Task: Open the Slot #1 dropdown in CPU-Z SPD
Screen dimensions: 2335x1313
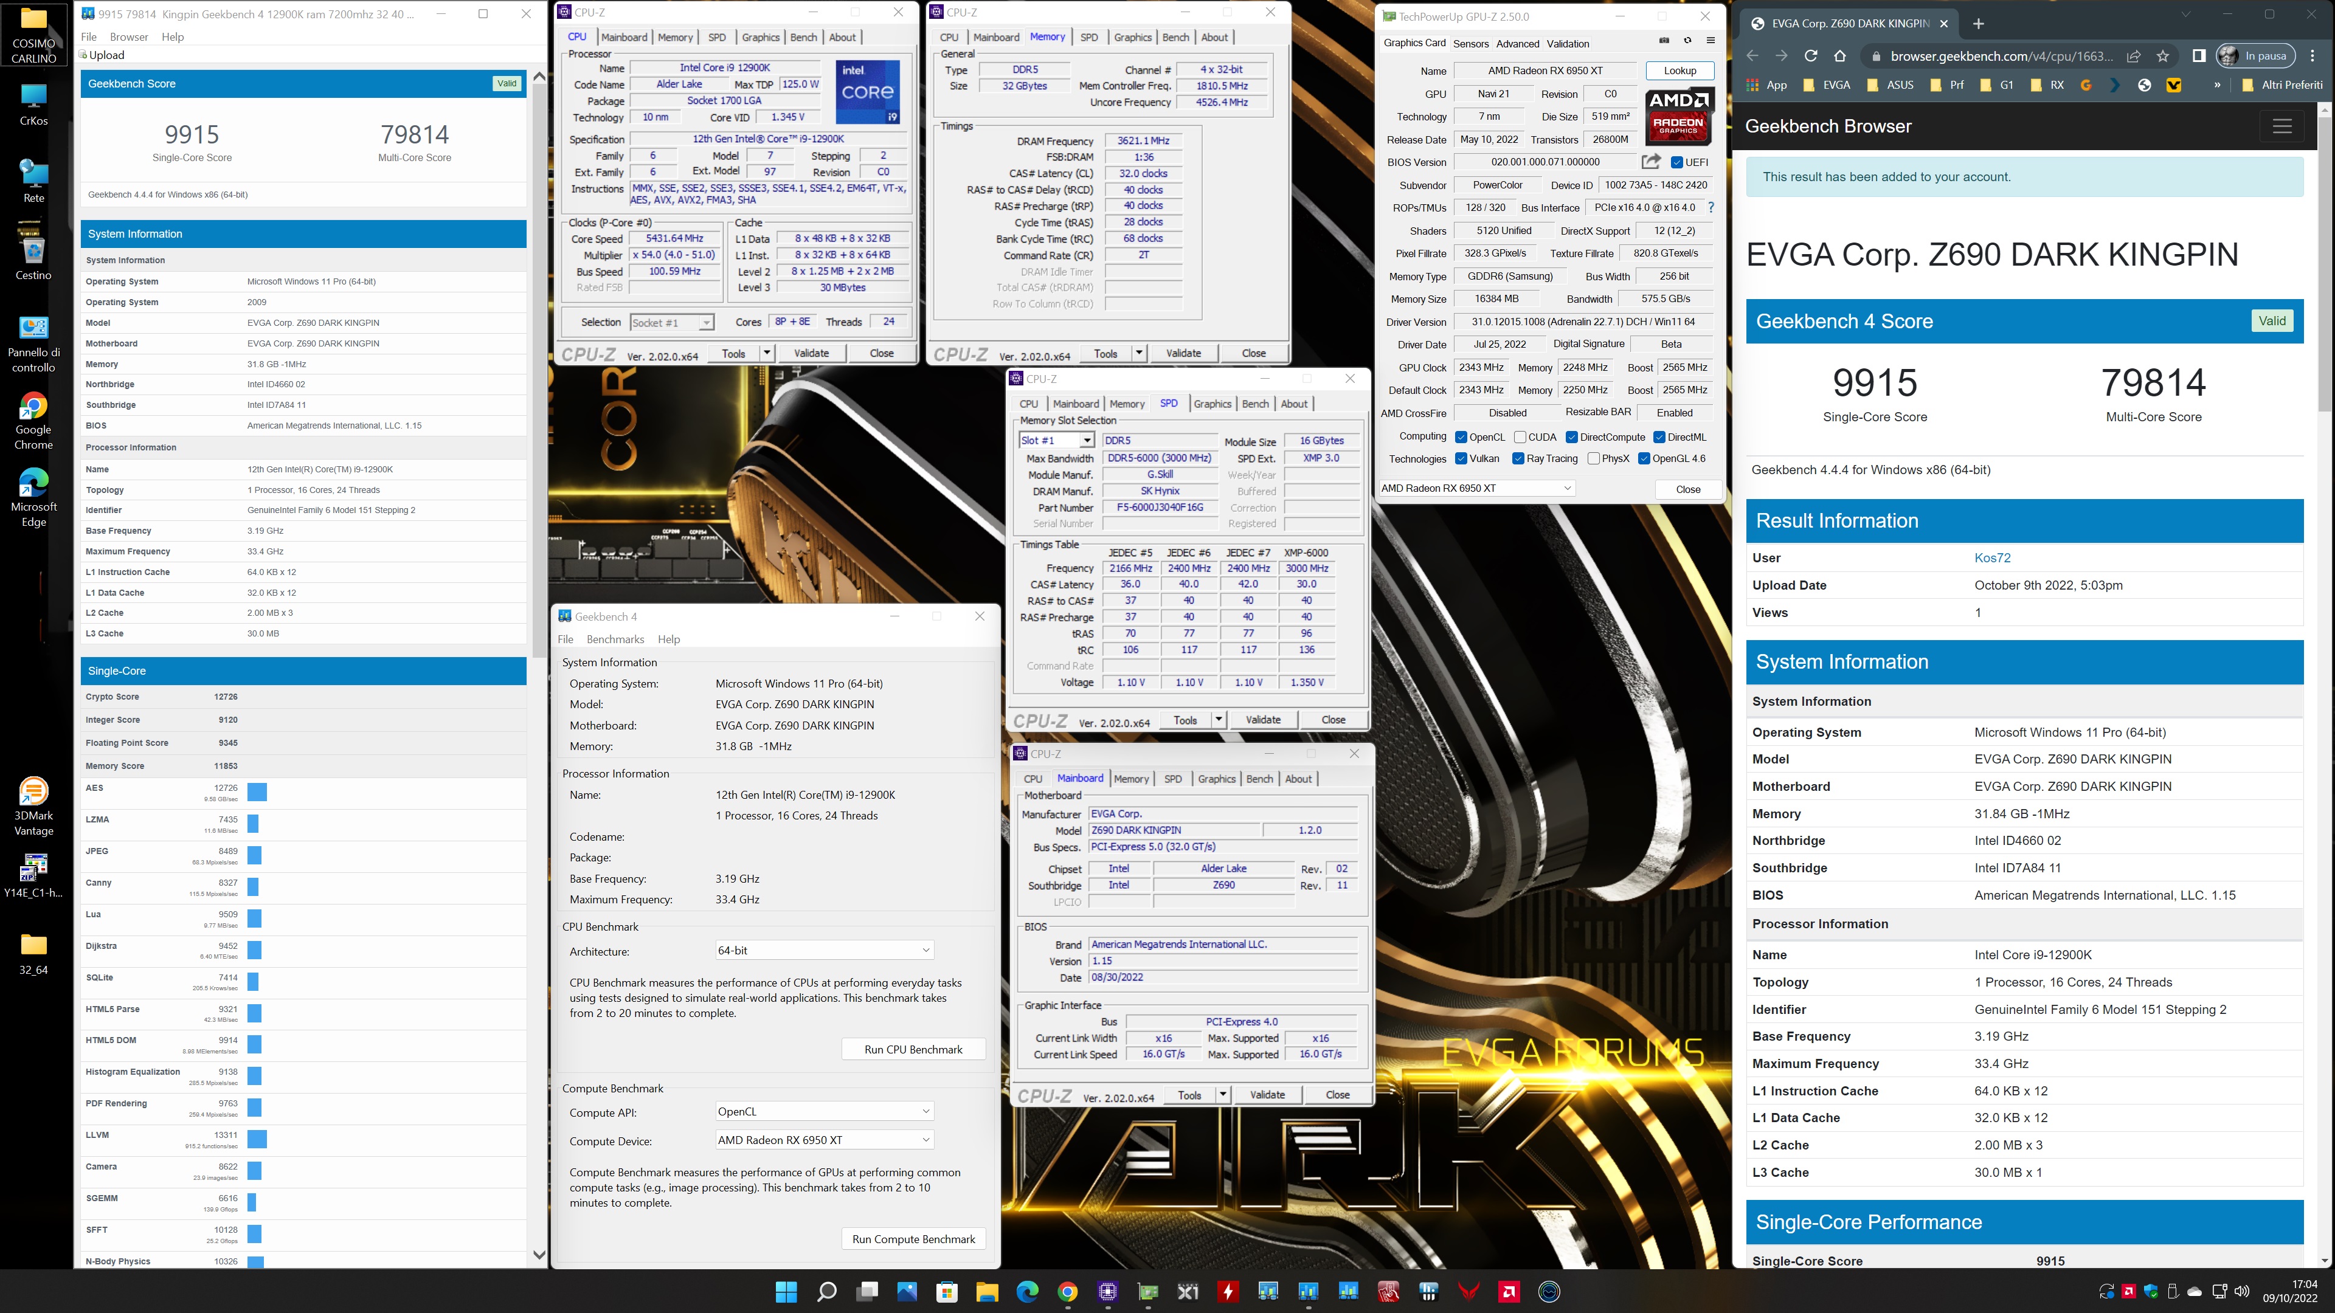Action: (1057, 440)
